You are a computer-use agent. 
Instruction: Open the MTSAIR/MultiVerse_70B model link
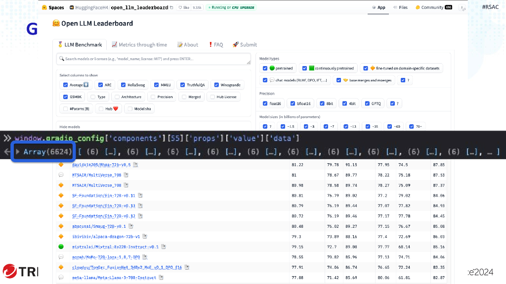pos(96,175)
